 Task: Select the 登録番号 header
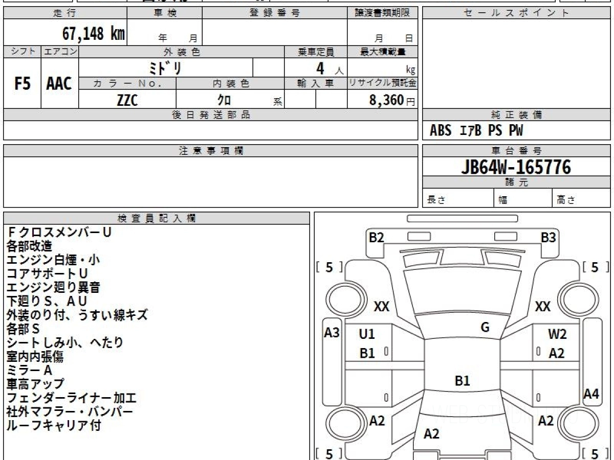click(275, 13)
